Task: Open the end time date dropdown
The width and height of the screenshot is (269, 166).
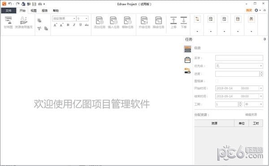Action: coord(261,96)
